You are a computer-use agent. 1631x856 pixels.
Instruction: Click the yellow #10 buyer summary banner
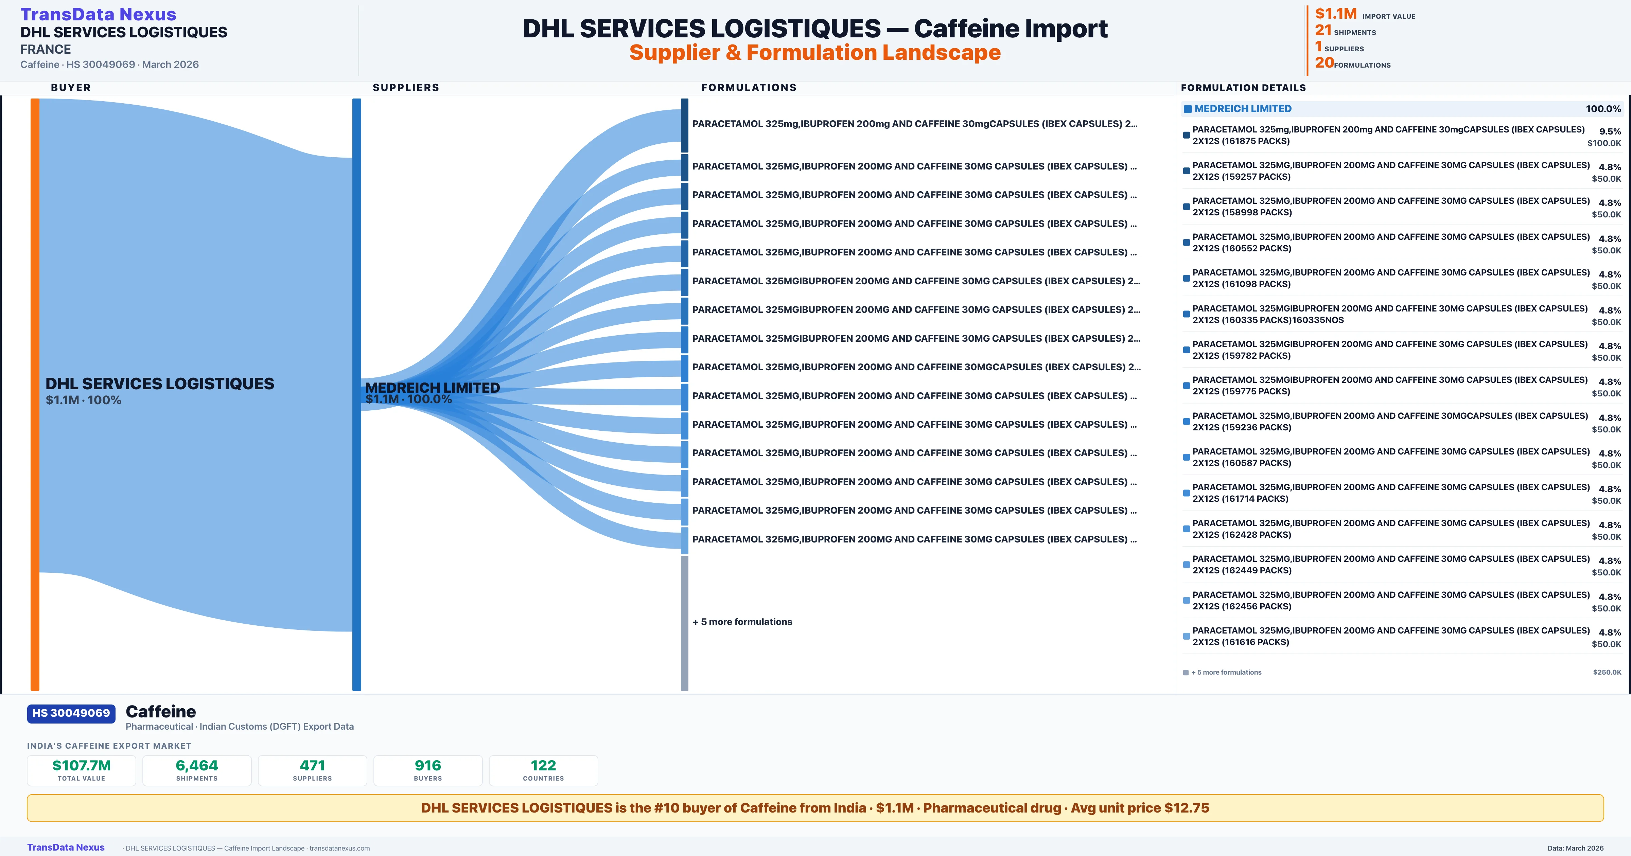coord(815,808)
